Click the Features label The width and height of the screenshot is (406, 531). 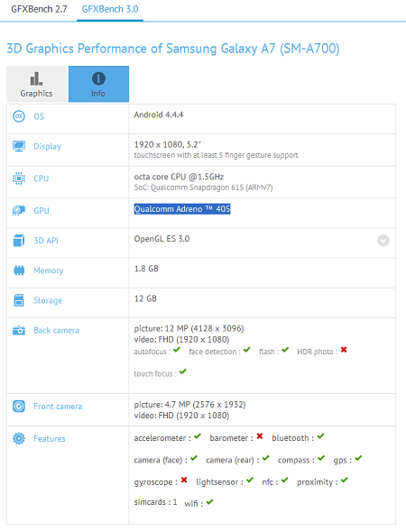49,439
